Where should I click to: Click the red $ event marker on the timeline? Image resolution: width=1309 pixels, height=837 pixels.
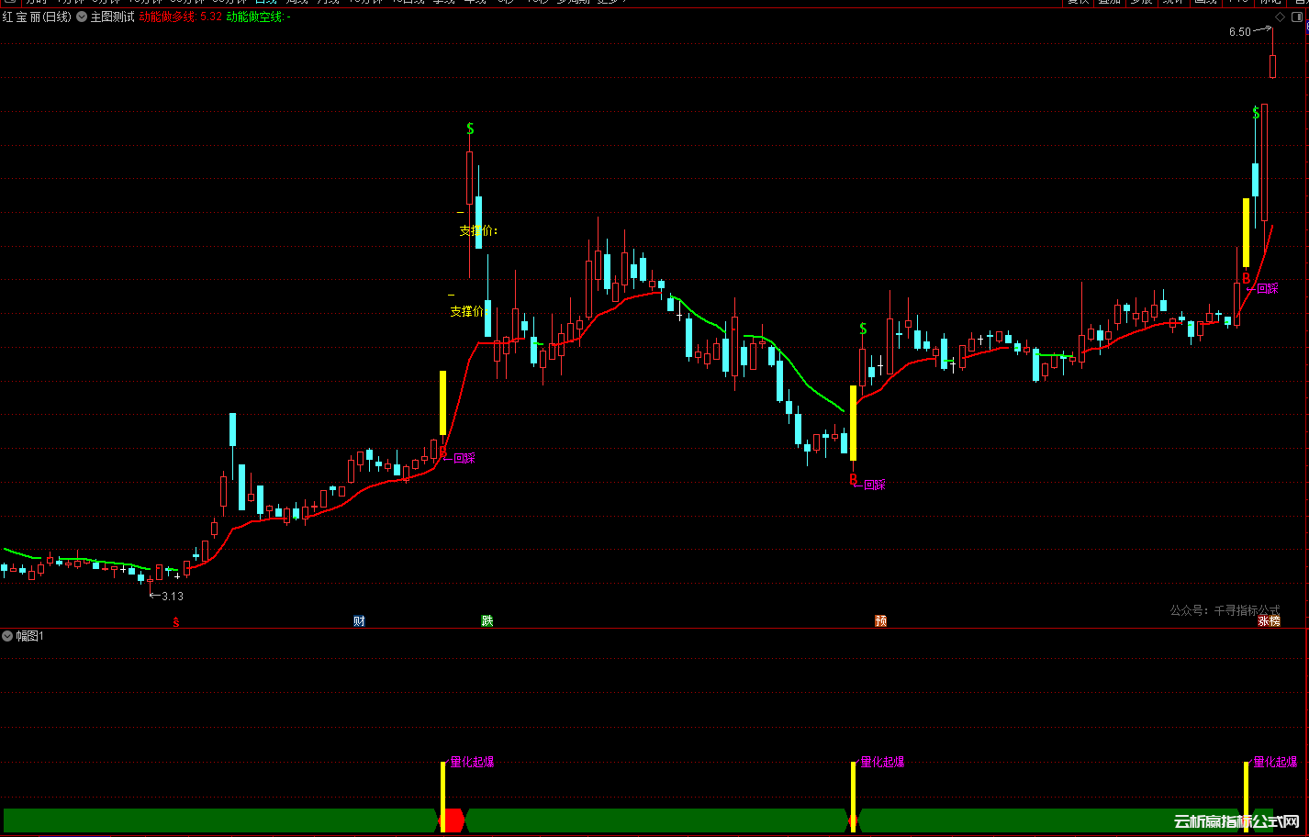tap(176, 622)
